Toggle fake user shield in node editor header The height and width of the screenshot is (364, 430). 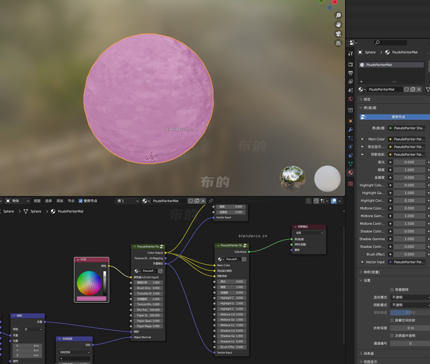pos(191,201)
